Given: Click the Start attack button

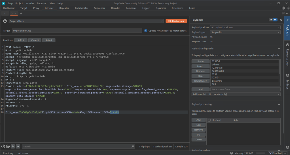Looking at the screenshot, I should [x=176, y=21].
